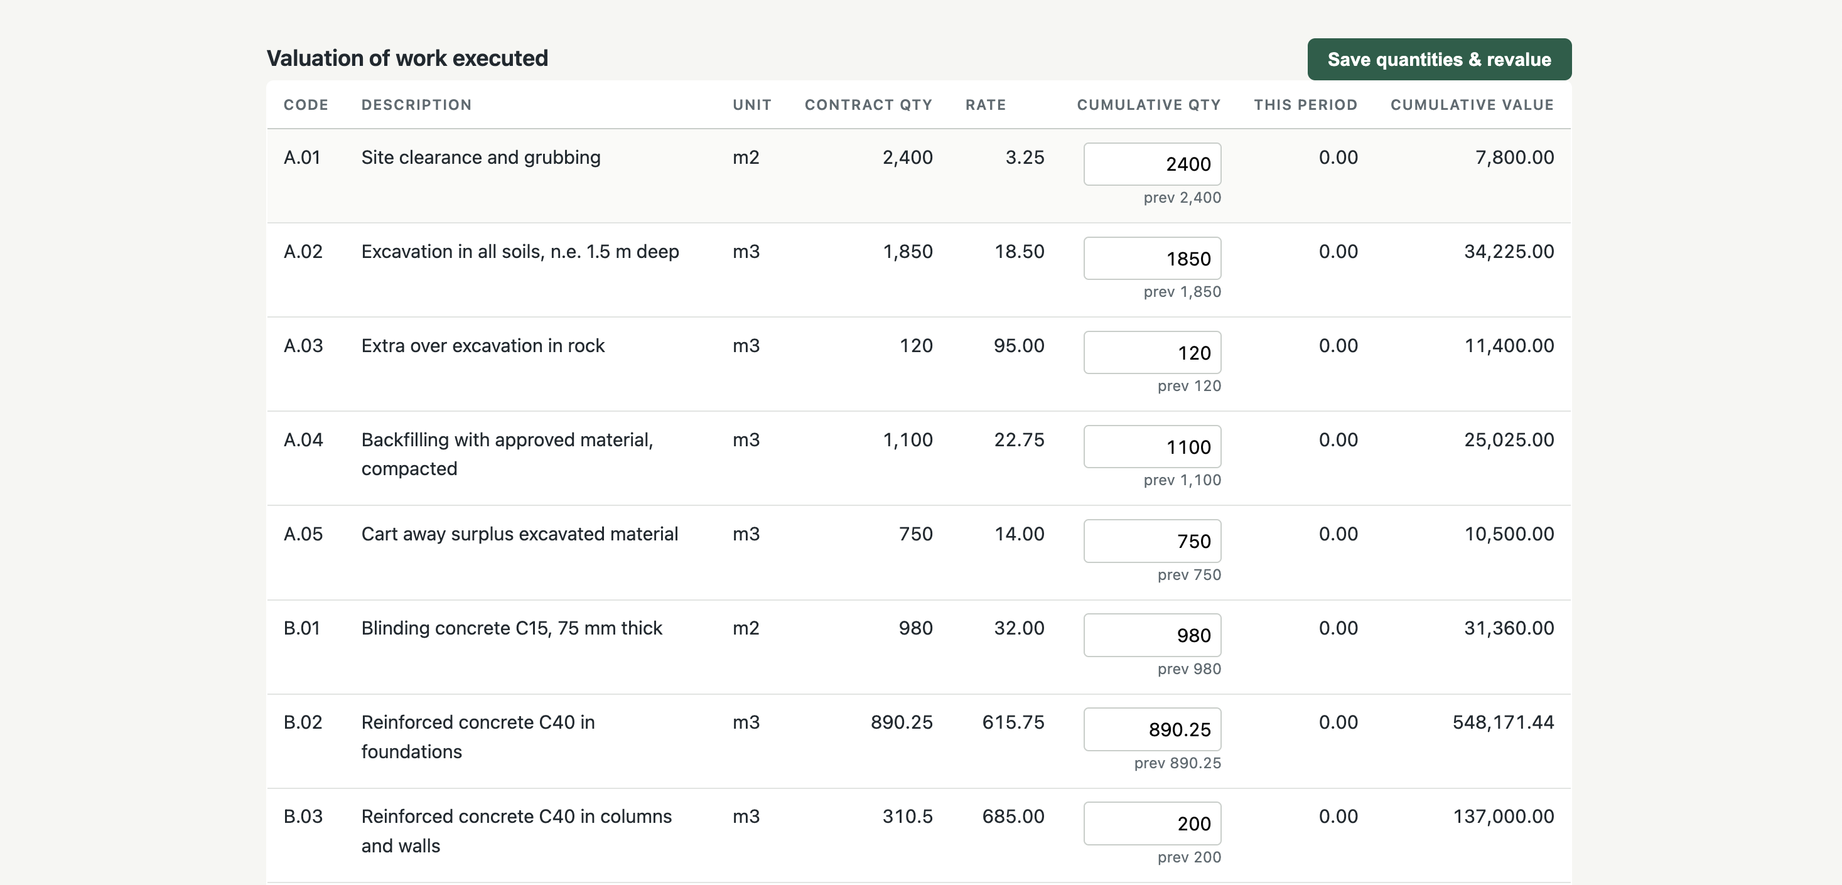The image size is (1842, 885).
Task: Edit B.03 columns and walls quantity 200
Action: click(x=1152, y=823)
